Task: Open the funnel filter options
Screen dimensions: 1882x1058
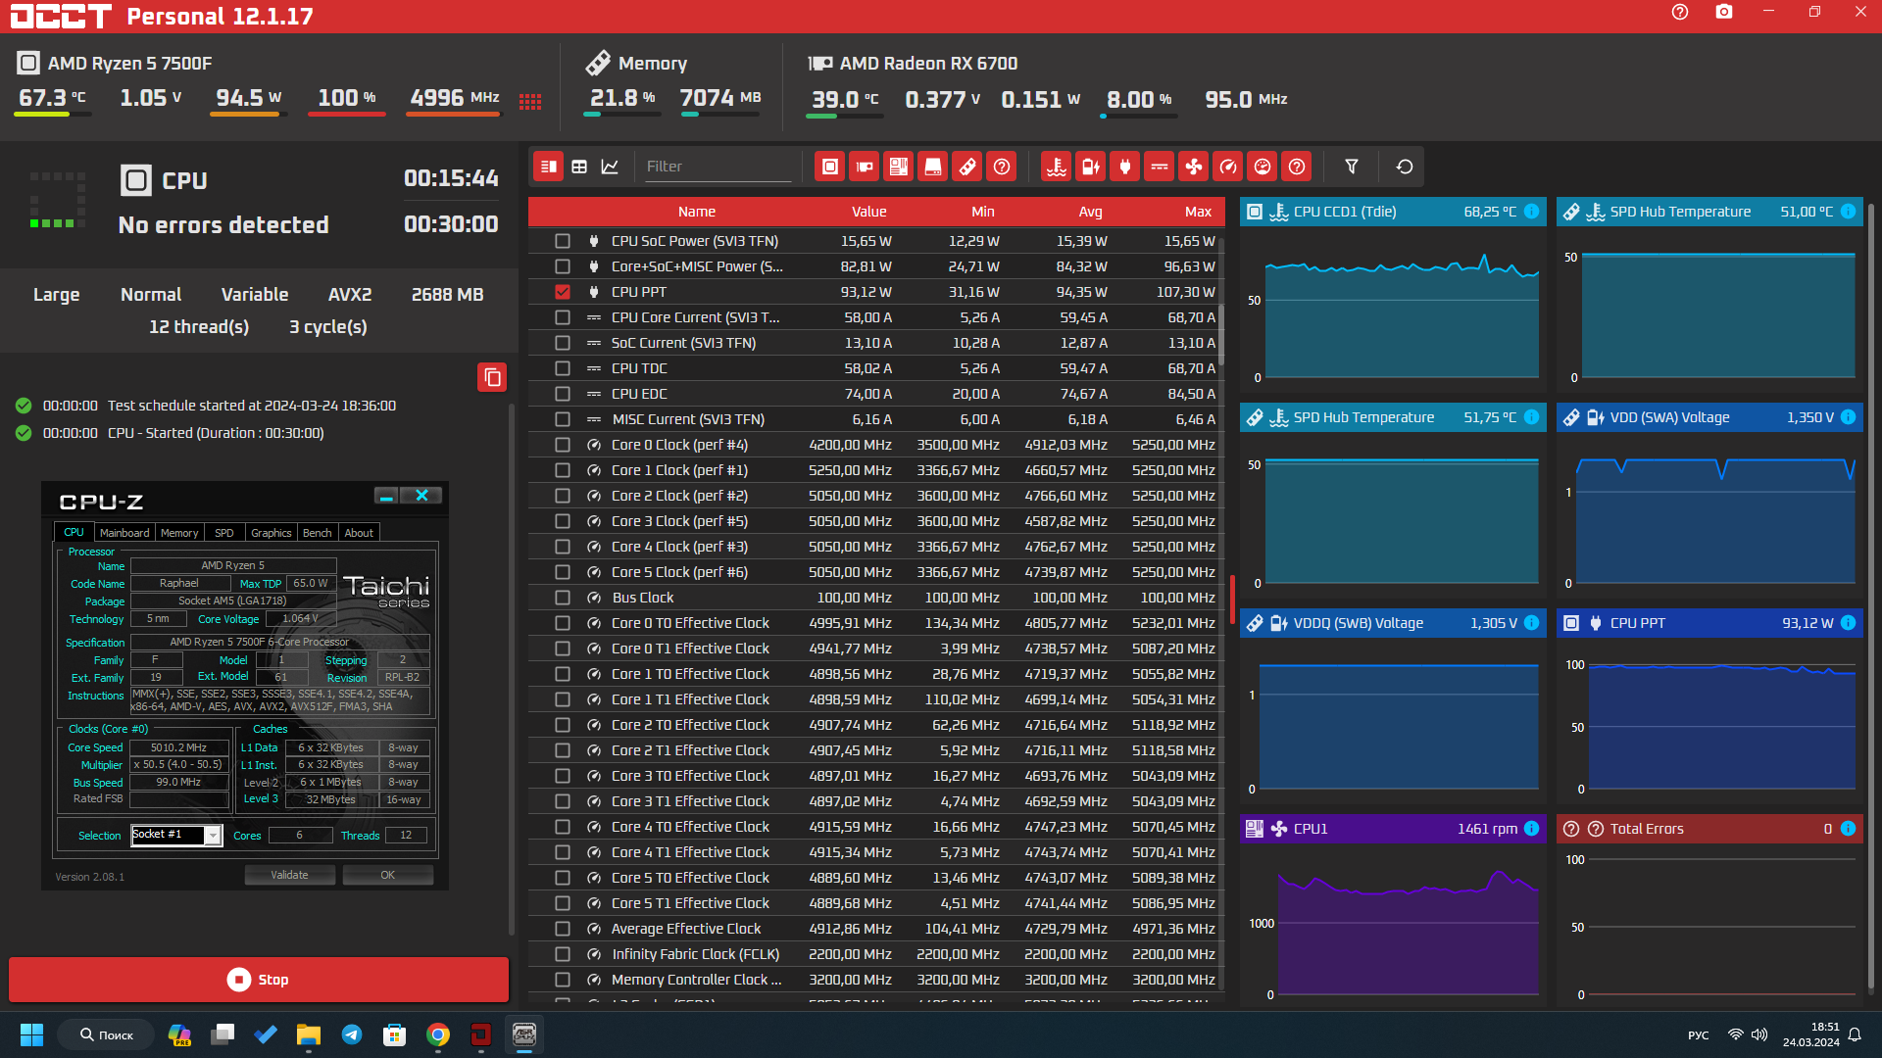Action: point(1351,167)
